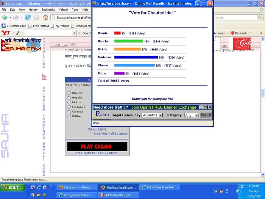Open the Edit menu
The height and width of the screenshot is (199, 265).
coord(12,9)
